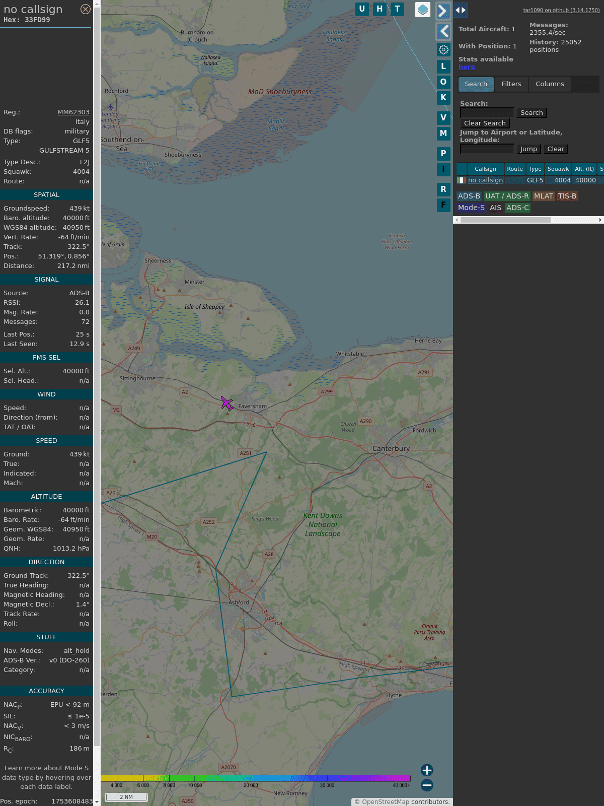Click the left chevron sidebar button

pos(443,31)
